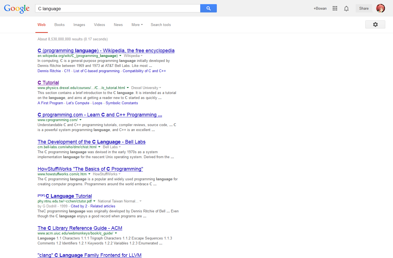Click the PDF label on C Language Tutorial
Screen dimensions: 393x258
point(41,195)
